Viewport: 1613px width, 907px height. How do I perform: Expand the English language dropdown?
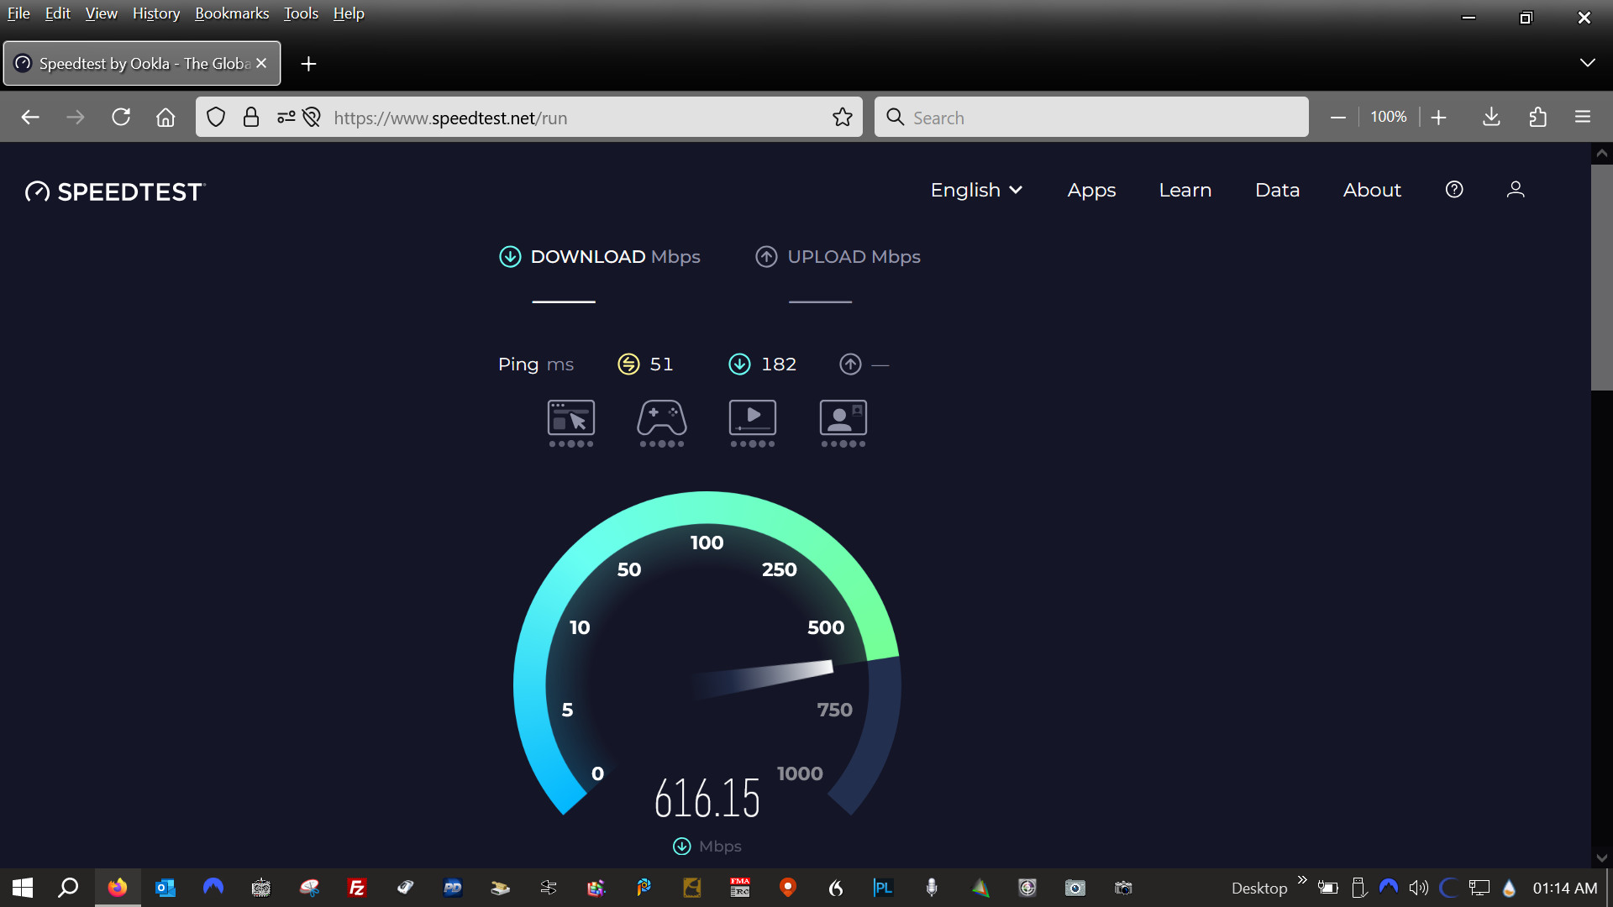point(976,191)
